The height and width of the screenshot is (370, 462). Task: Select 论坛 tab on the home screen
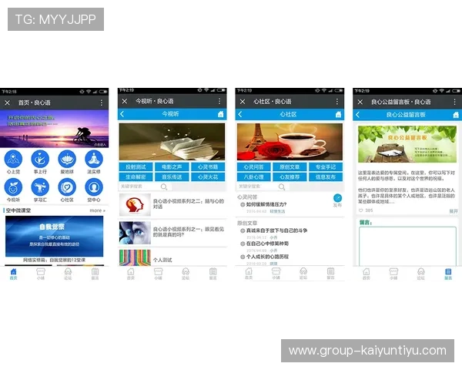click(68, 274)
